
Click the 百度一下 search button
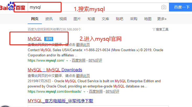[x=180, y=7]
